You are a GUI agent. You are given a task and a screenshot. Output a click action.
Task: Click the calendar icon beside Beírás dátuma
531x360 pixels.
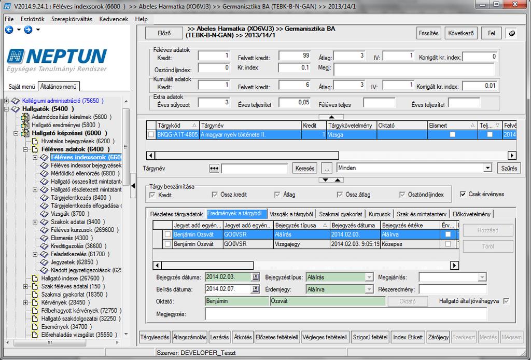255,289
